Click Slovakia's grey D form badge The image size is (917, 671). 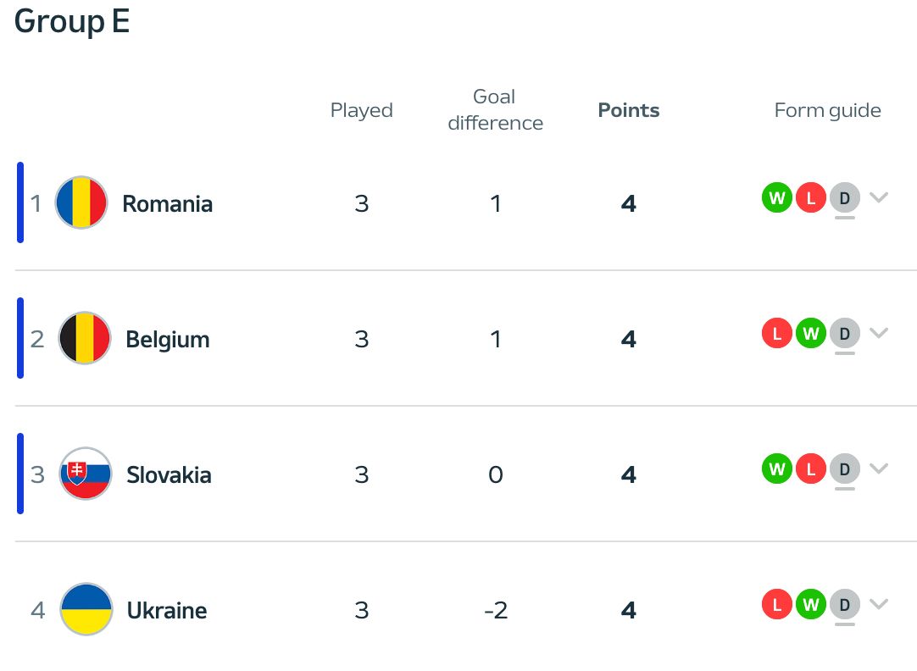(844, 469)
